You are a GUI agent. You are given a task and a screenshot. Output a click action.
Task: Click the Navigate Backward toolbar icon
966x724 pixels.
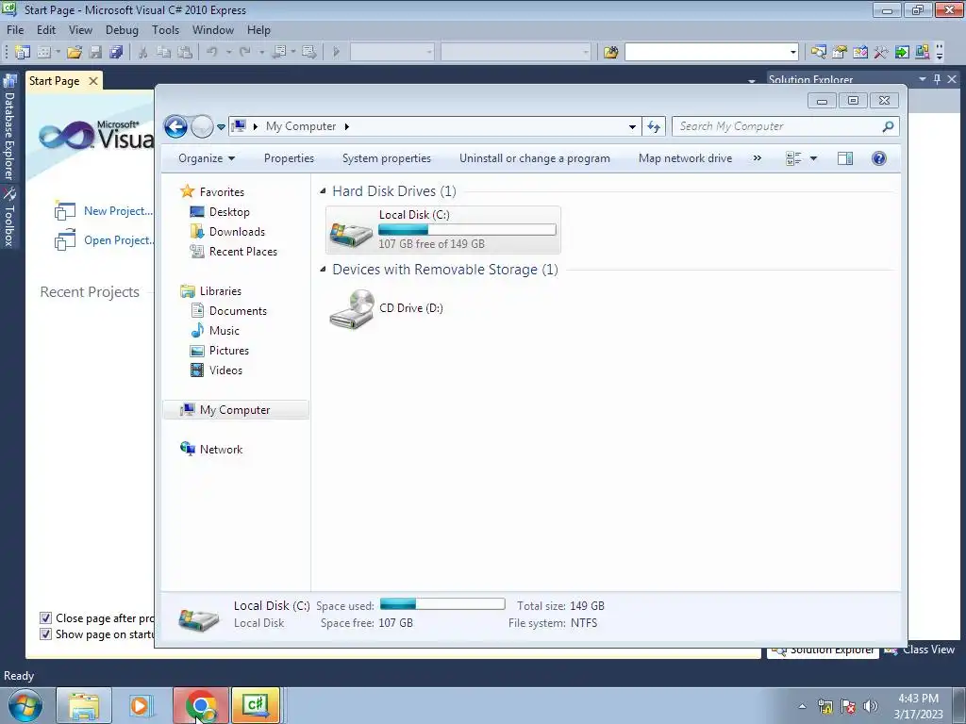point(279,53)
